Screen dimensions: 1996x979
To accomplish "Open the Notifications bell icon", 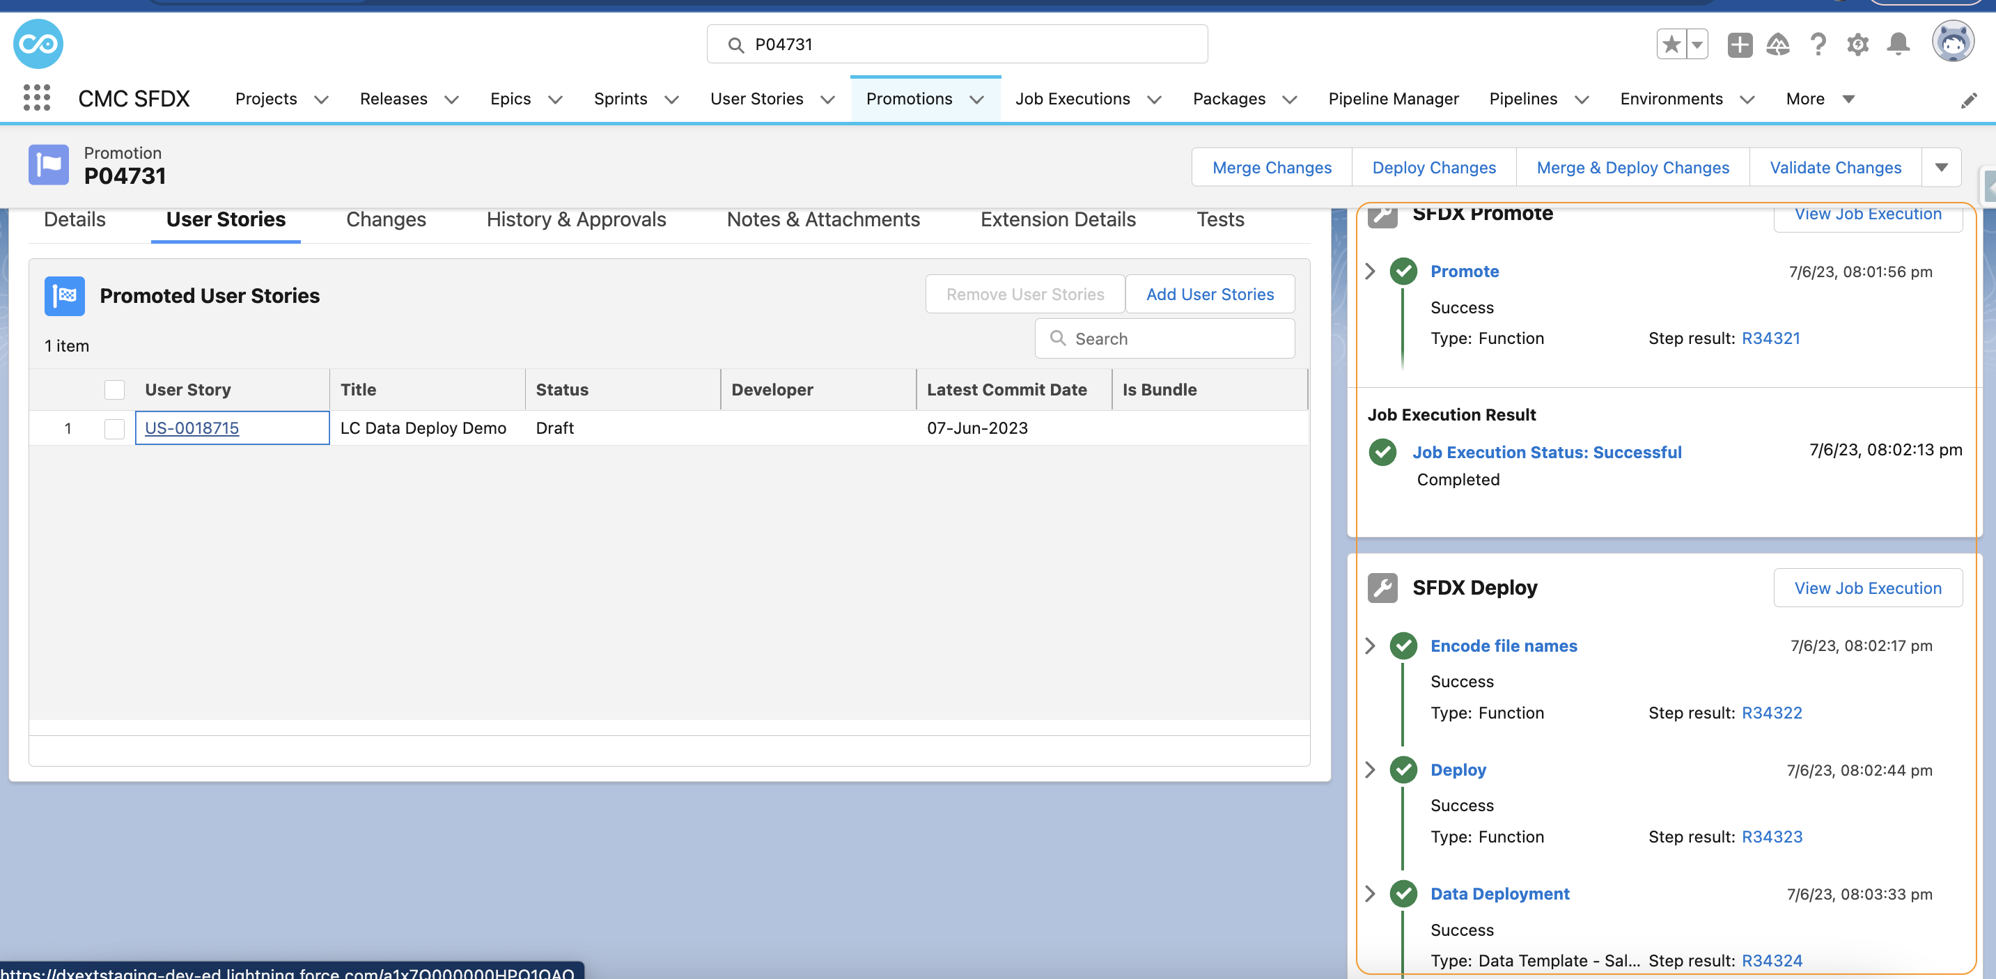I will click(x=1898, y=44).
